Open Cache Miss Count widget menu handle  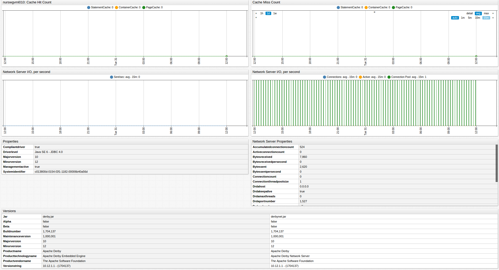374,12
